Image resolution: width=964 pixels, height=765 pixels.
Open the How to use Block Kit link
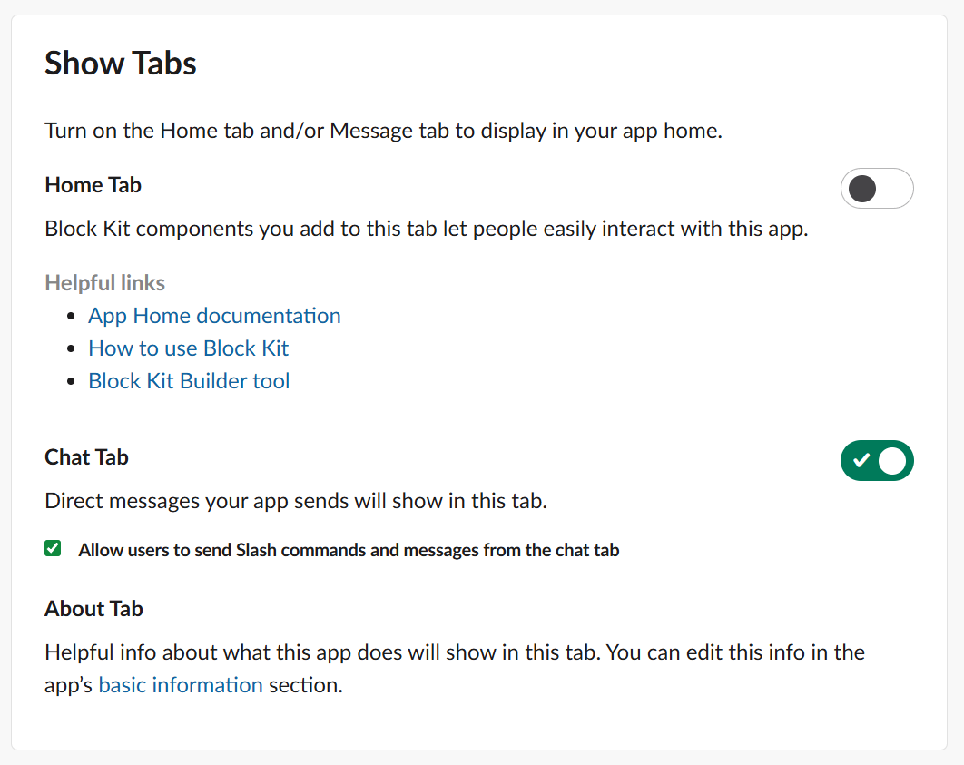click(x=188, y=348)
